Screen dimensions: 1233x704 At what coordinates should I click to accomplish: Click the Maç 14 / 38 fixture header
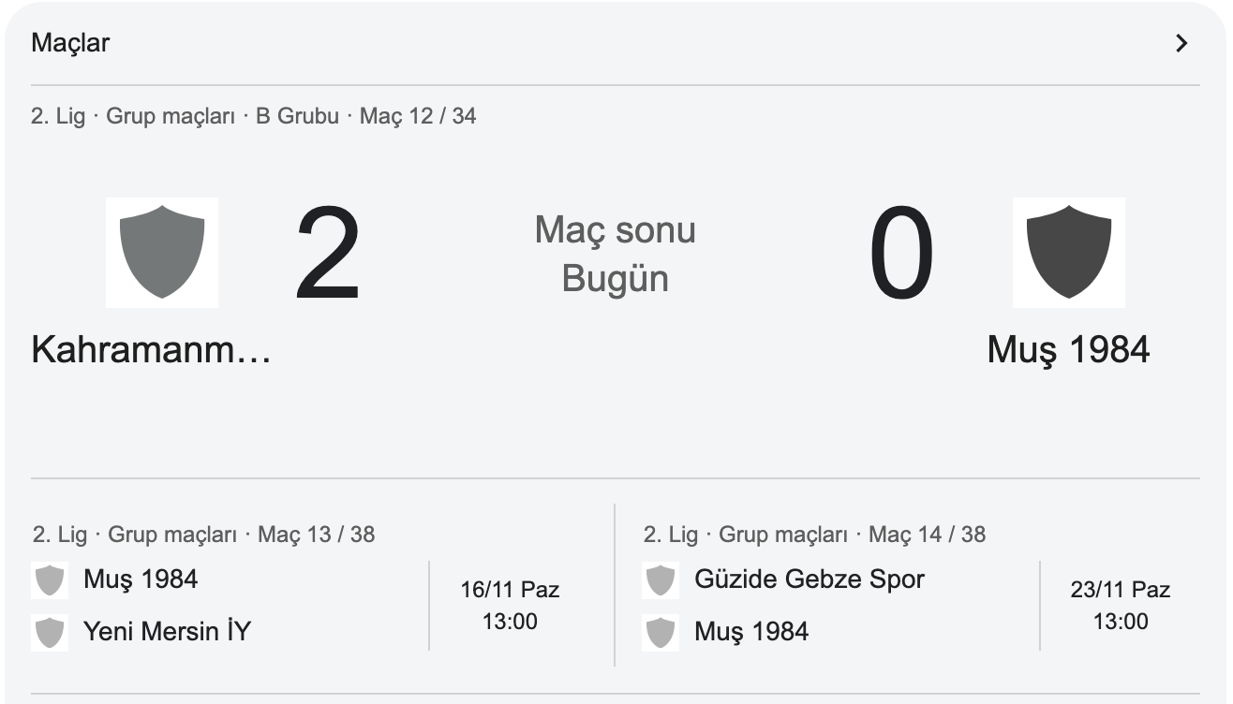(814, 535)
